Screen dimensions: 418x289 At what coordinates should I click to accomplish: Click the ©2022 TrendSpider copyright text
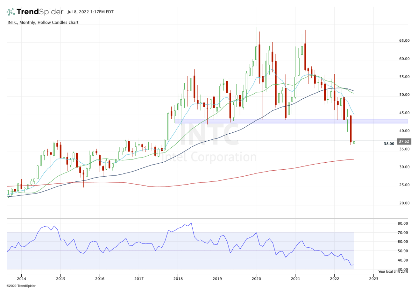click(x=21, y=286)
